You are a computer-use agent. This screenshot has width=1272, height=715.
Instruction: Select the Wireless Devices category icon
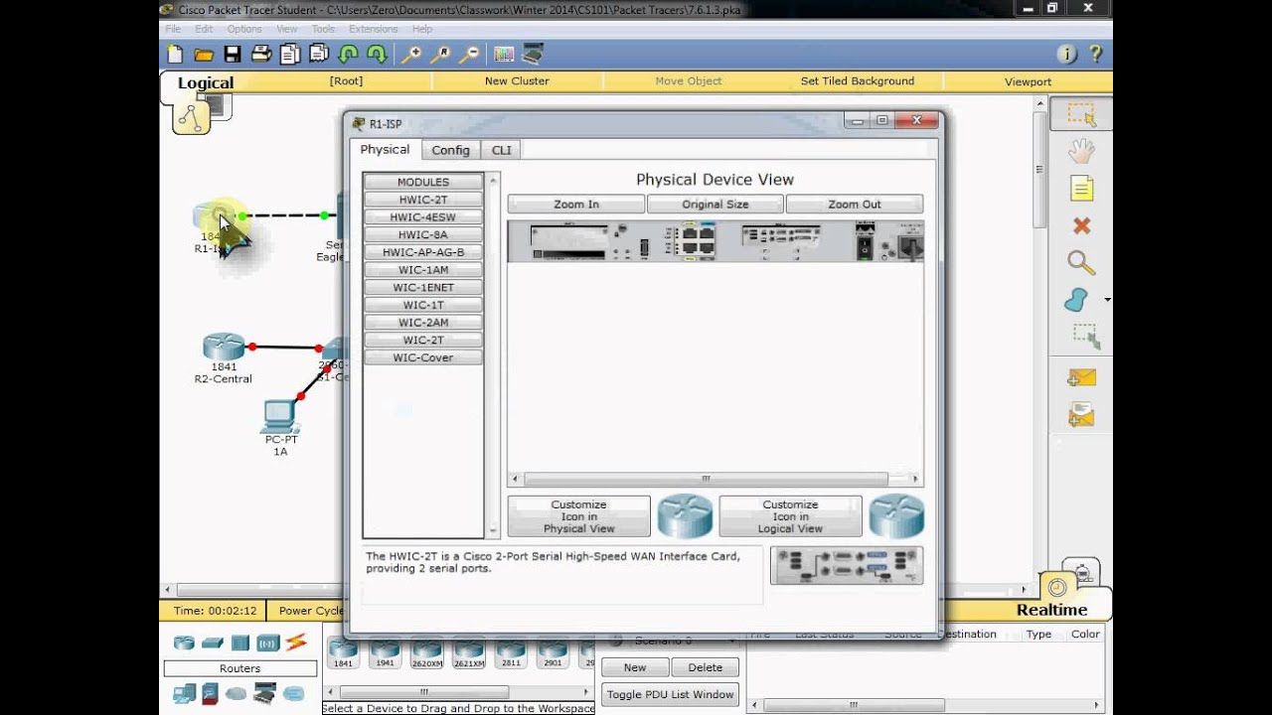[x=267, y=643]
